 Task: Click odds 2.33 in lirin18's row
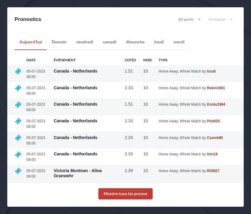(129, 154)
